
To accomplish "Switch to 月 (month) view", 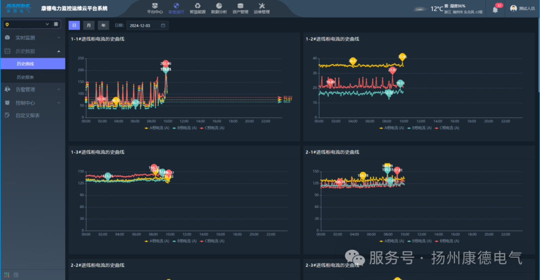I will [x=88, y=25].
